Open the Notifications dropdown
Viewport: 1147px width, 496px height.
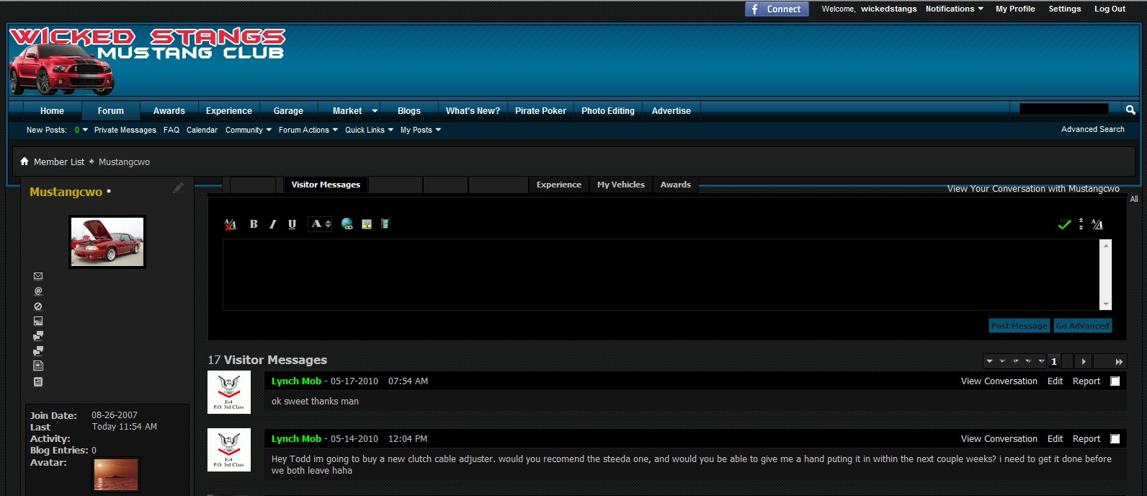[x=954, y=9]
